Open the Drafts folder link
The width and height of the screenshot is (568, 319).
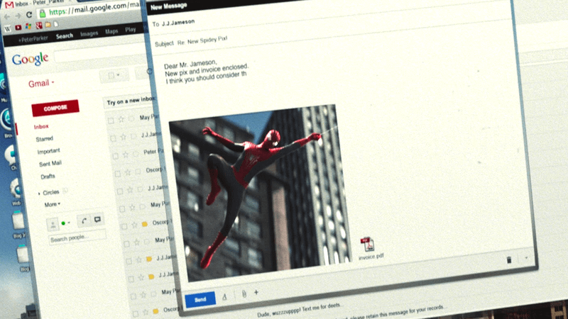point(48,177)
